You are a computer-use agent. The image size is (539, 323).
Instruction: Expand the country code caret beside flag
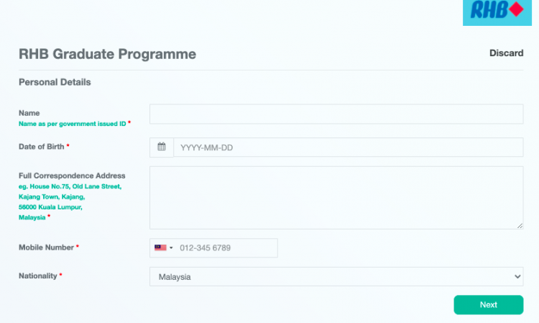point(171,248)
